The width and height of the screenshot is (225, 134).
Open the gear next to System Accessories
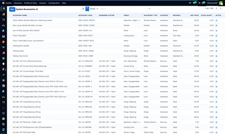(37, 9)
